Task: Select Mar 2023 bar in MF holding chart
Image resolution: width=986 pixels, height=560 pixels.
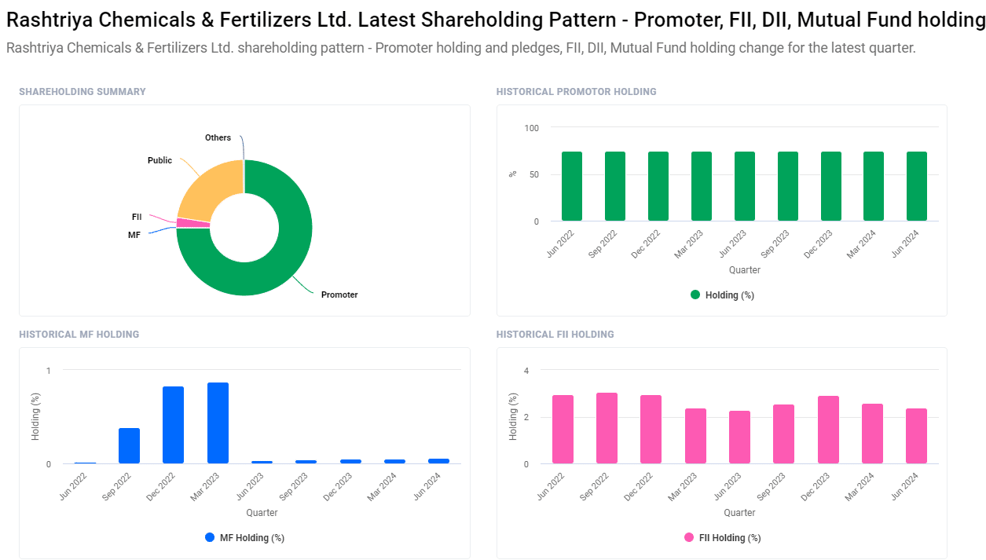Action: coord(218,423)
